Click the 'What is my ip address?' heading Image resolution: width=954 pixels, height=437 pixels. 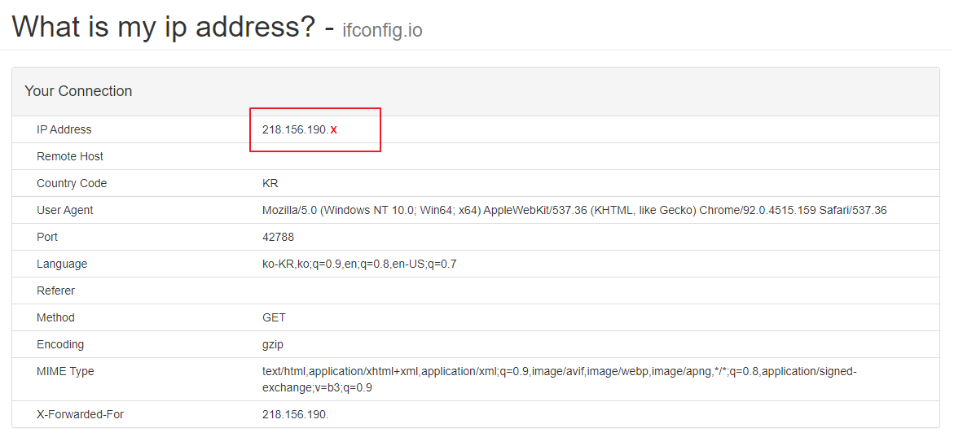click(163, 27)
